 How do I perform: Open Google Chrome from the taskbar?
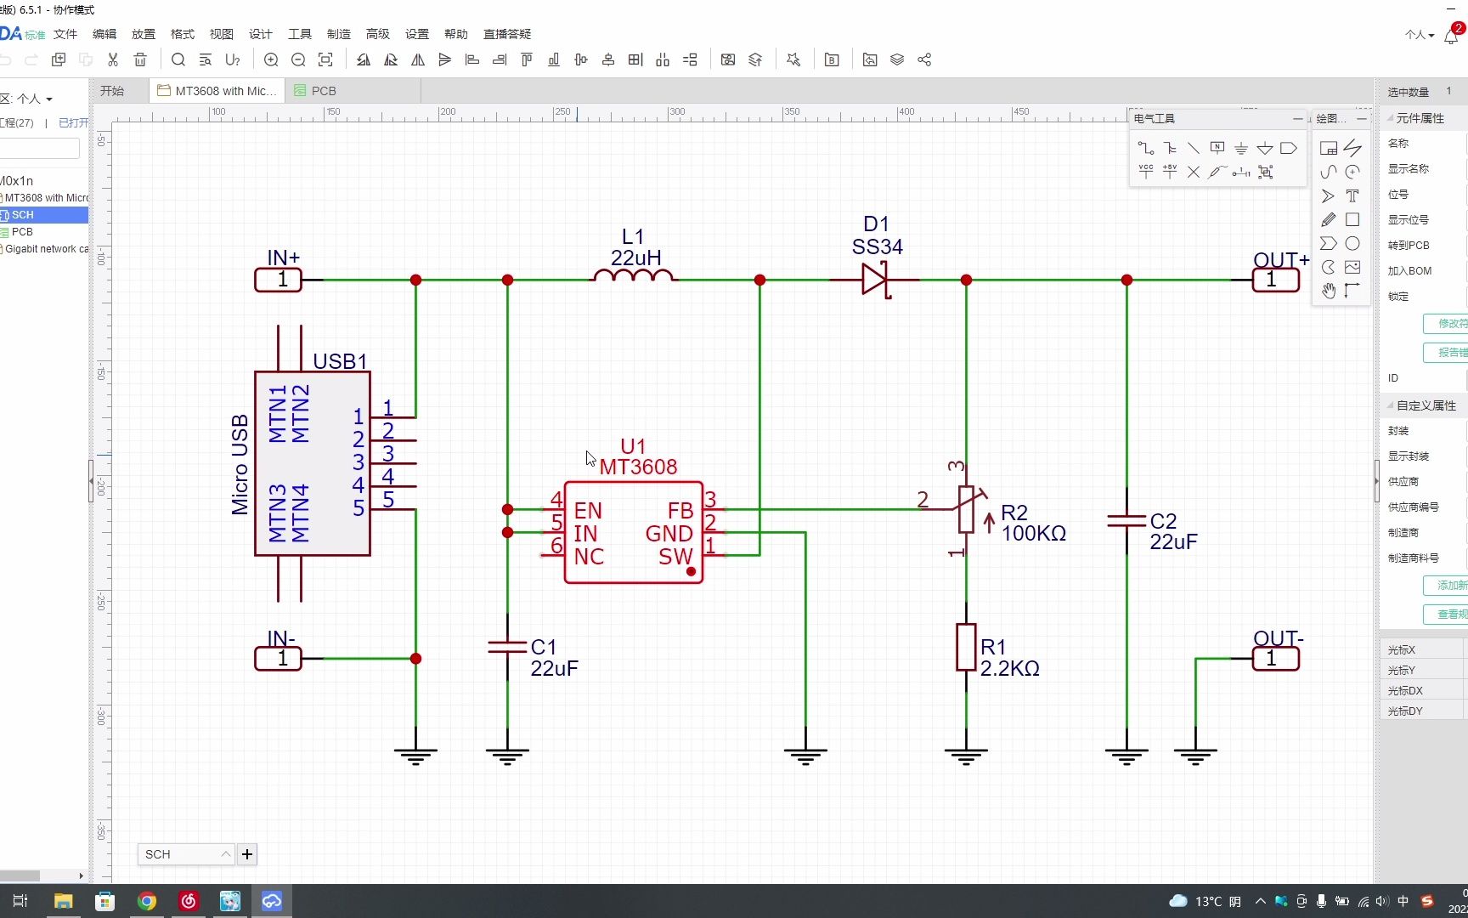pos(147,901)
